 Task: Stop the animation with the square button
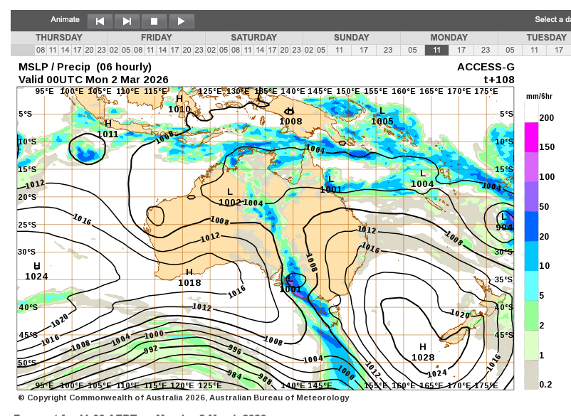(x=154, y=21)
